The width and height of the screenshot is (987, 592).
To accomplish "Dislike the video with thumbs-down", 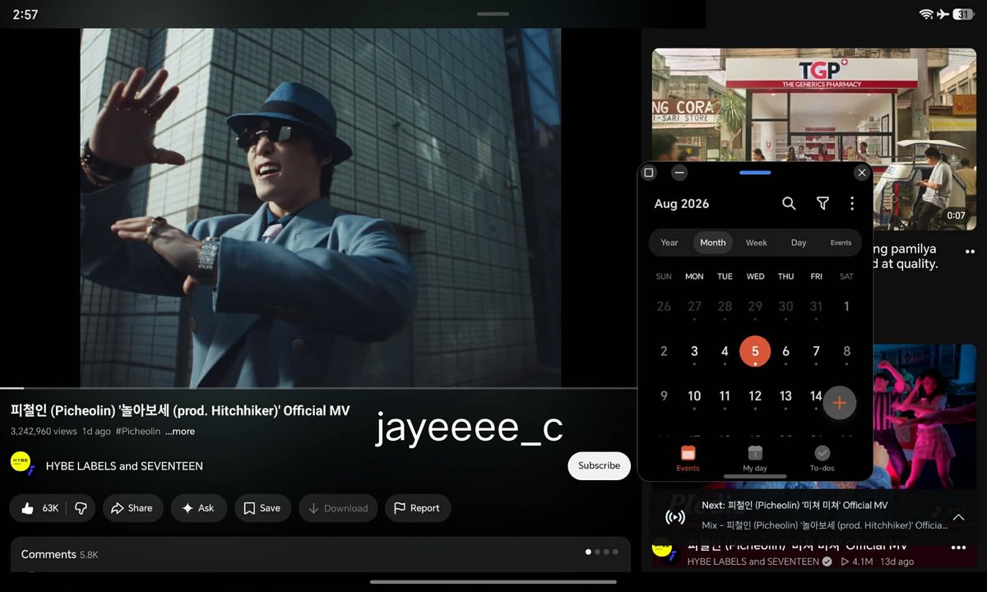I will tap(81, 508).
